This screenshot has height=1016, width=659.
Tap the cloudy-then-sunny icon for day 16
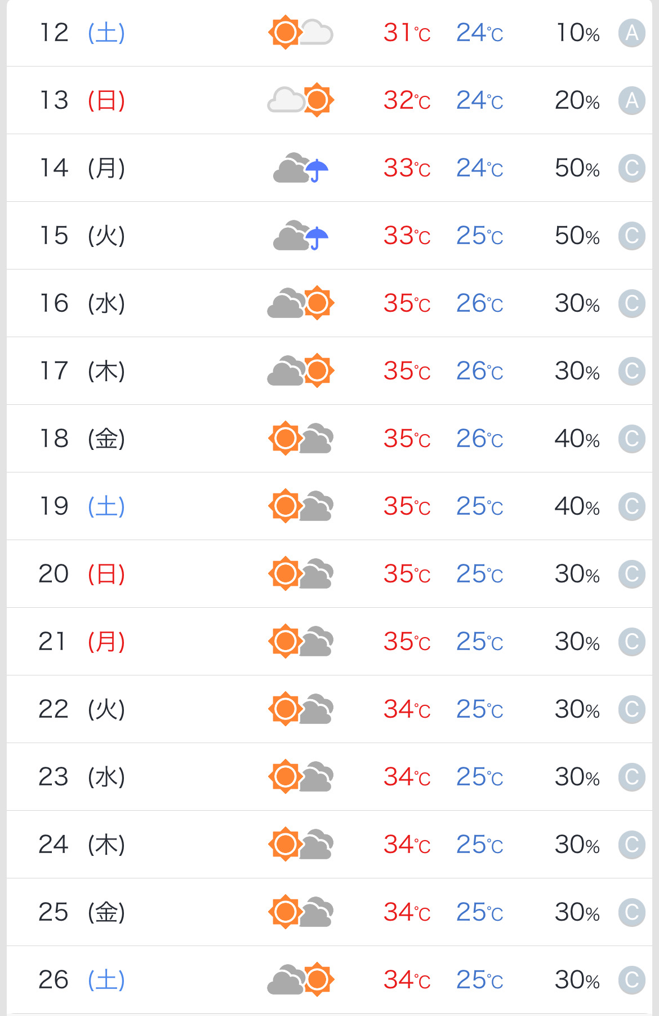[x=301, y=303]
